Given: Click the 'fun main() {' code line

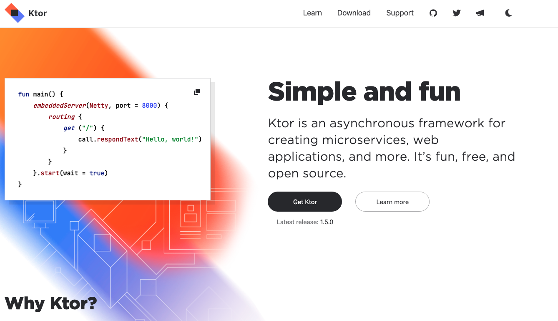Looking at the screenshot, I should 41,94.
